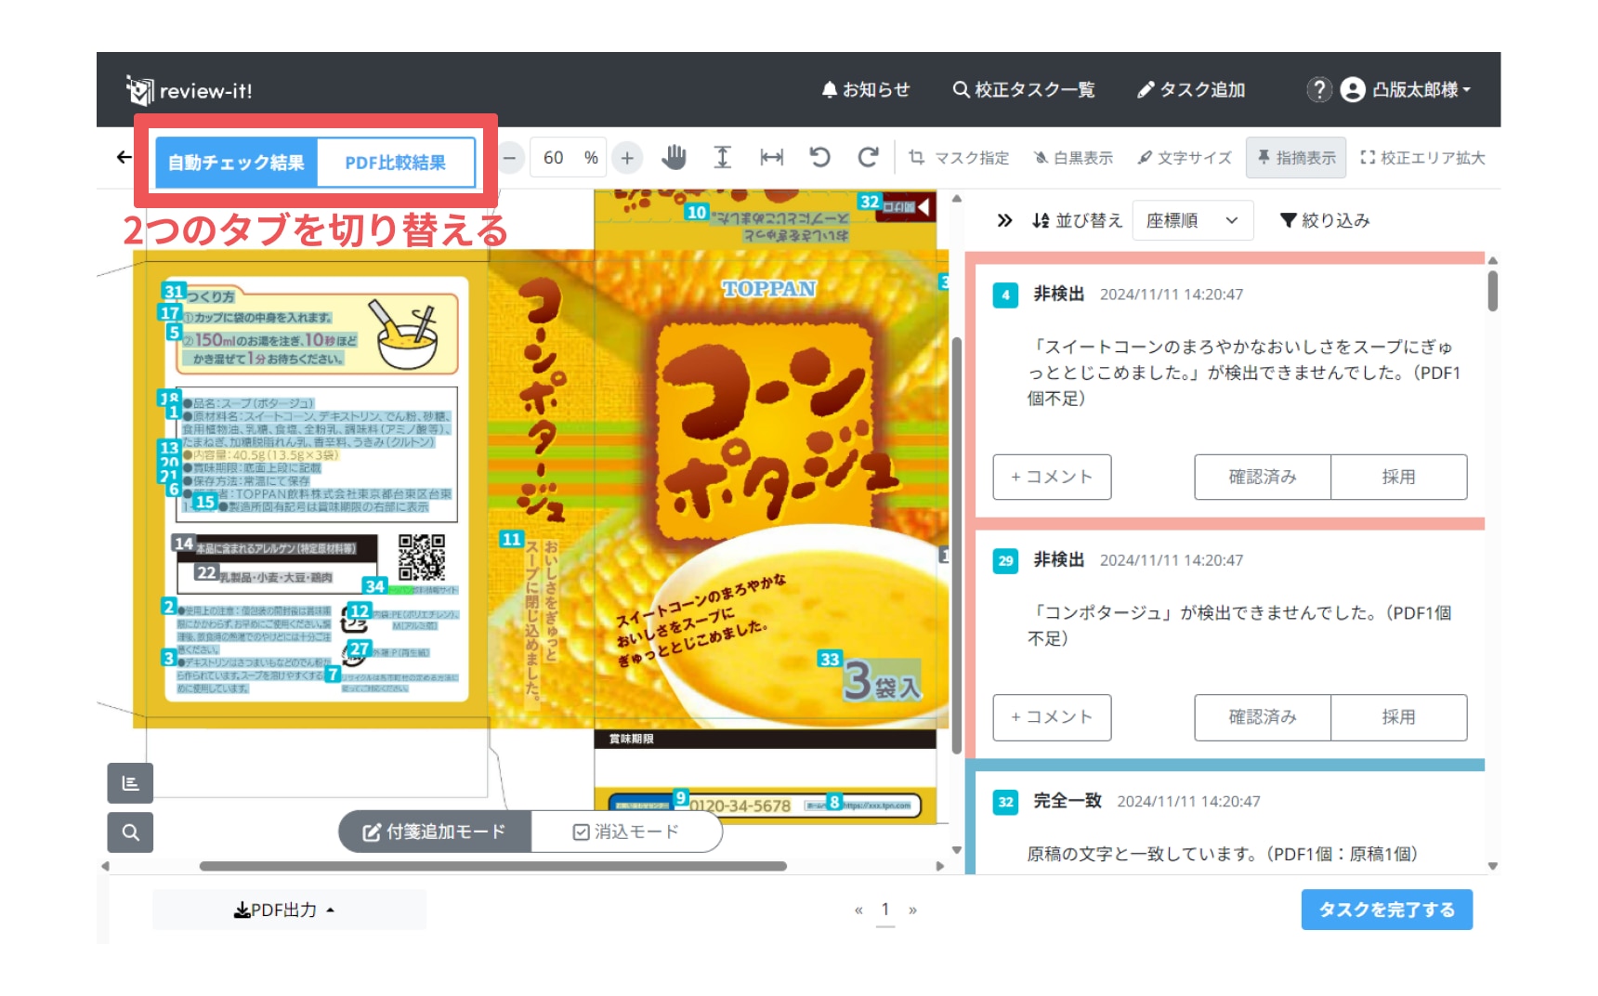1598x996 pixels.
Task: Rotate the document counterclockwise
Action: click(819, 158)
